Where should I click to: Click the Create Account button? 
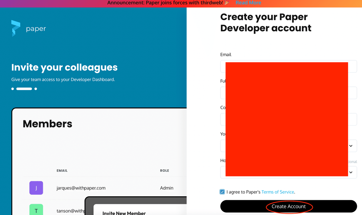(289, 206)
